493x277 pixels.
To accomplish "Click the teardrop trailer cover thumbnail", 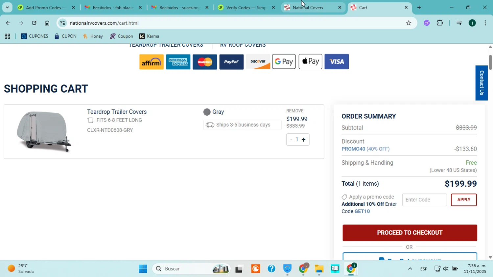I will [x=44, y=131].
